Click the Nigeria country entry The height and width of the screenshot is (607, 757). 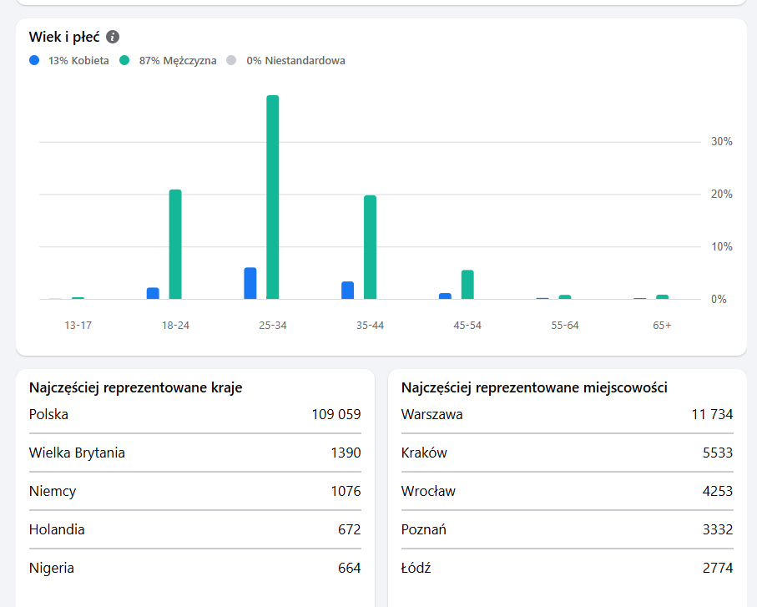click(194, 568)
